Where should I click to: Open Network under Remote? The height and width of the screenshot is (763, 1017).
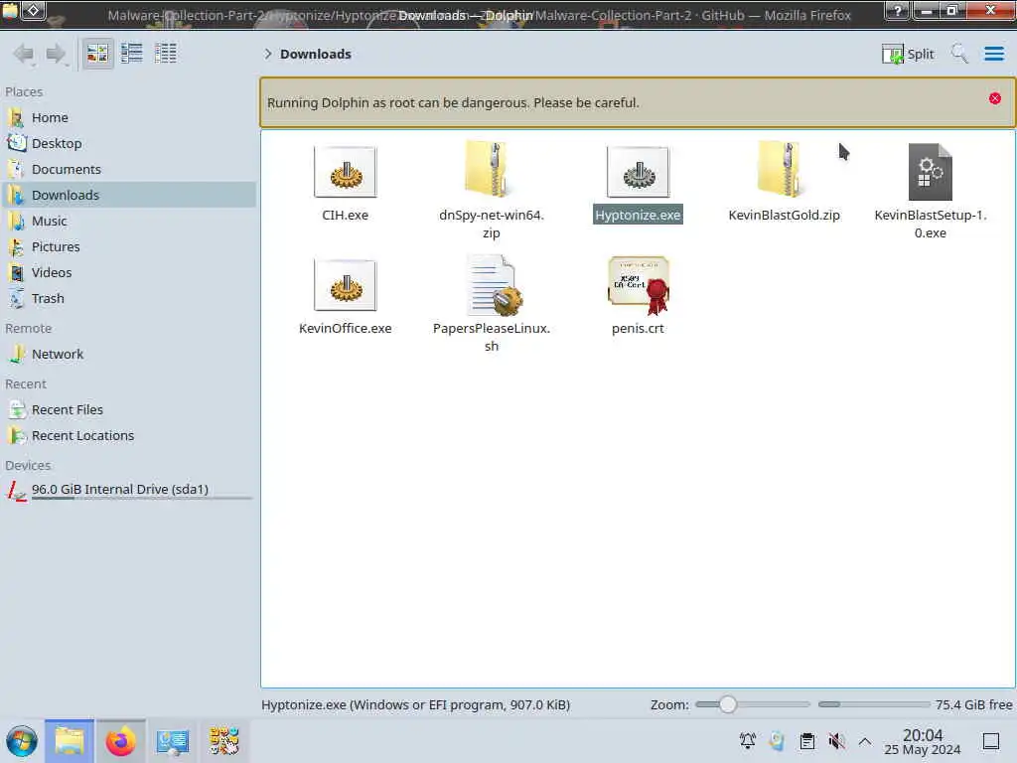click(x=128, y=355)
